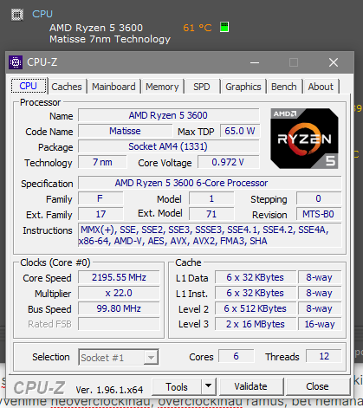Image resolution: width=363 pixels, height=408 pixels.
Task: Click the Validate button
Action: (x=251, y=386)
